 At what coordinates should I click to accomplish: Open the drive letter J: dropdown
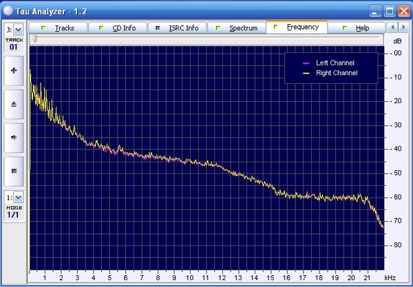tap(18, 30)
